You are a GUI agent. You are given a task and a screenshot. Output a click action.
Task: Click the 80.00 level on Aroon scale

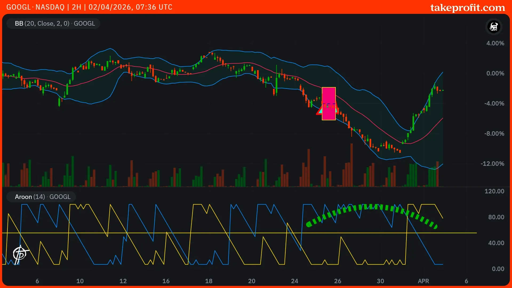[496, 217]
